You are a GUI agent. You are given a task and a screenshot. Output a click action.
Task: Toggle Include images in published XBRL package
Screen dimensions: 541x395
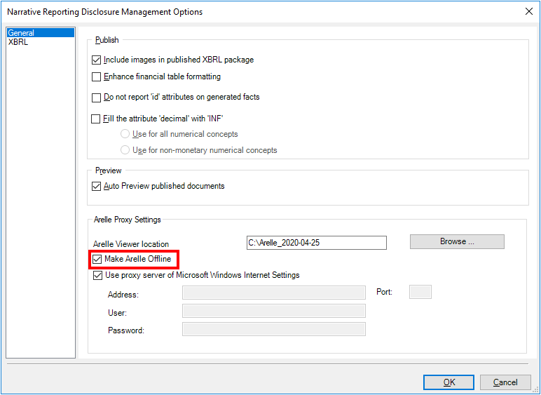97,60
